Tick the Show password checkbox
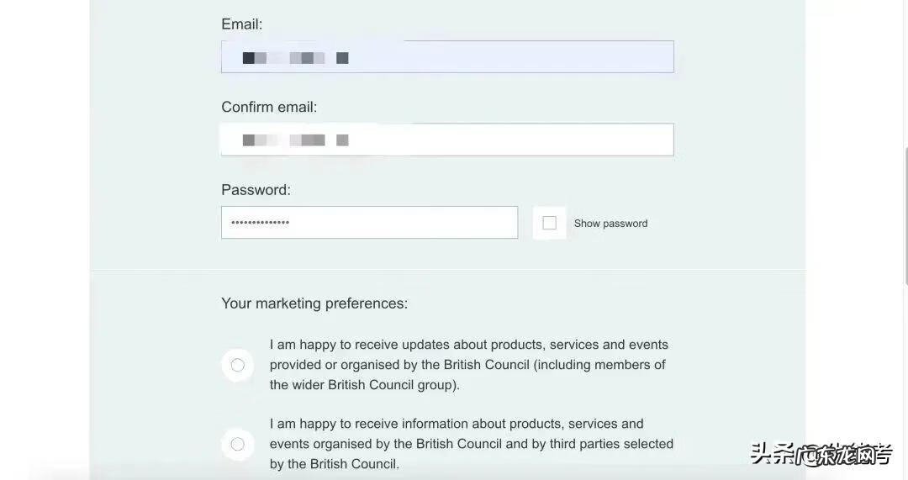 coord(550,223)
